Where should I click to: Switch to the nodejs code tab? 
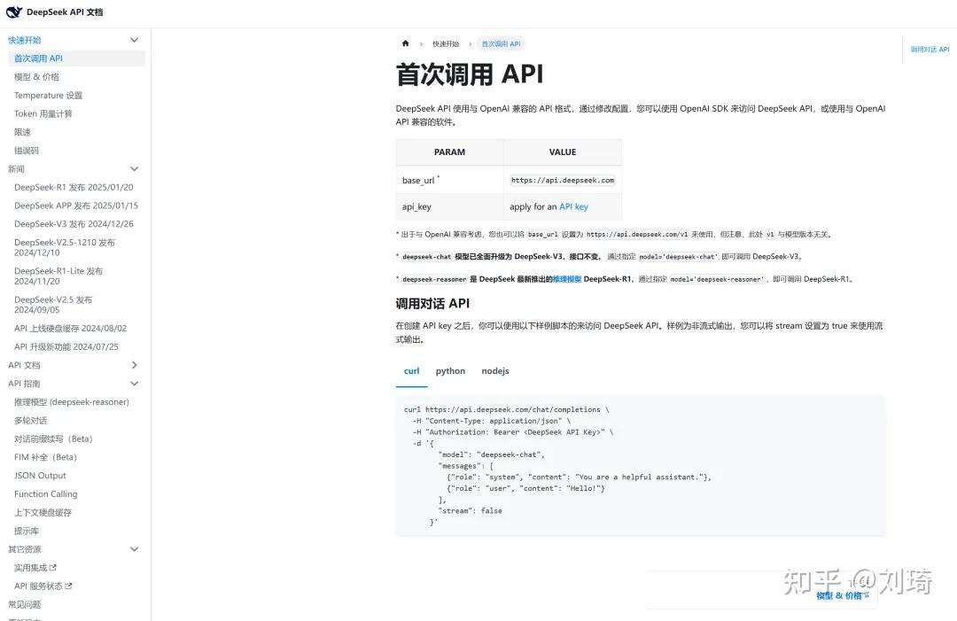(494, 370)
